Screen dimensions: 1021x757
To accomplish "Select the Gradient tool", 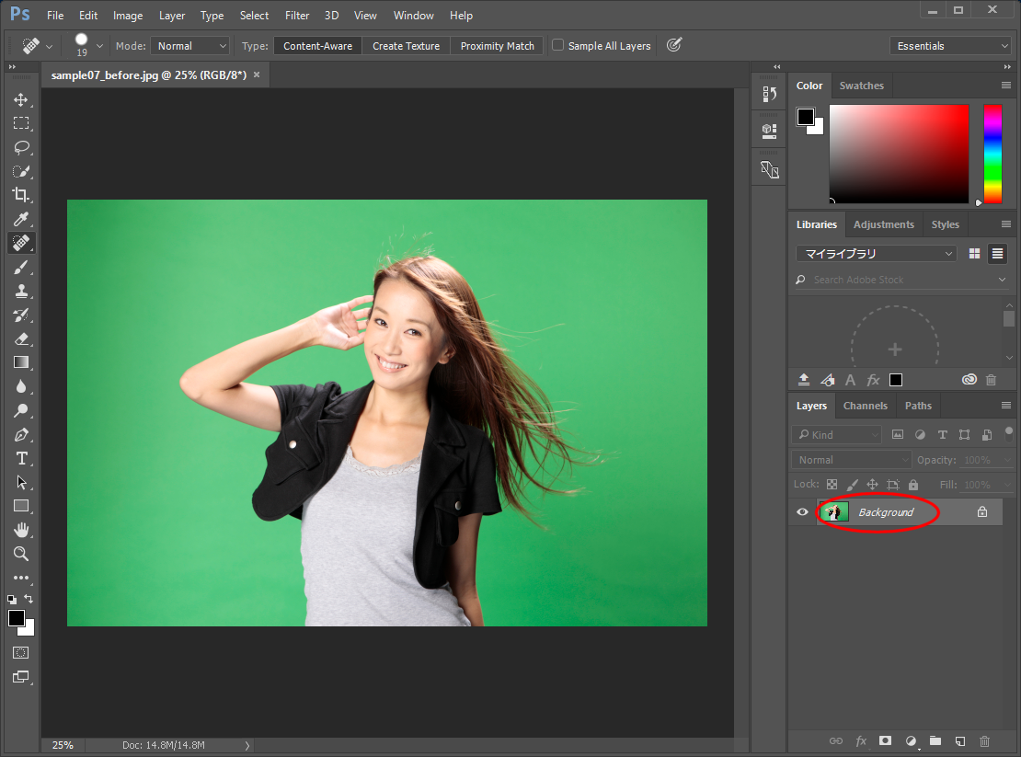I will 21,362.
